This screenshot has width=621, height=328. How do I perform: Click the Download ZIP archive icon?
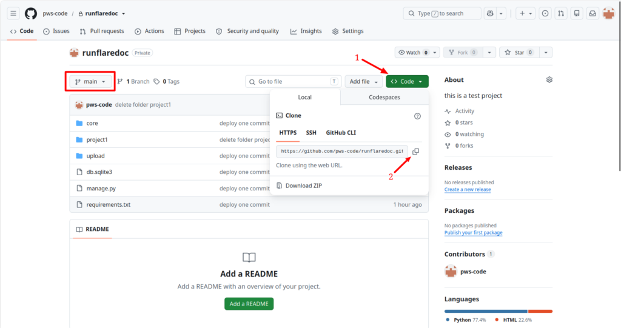pos(279,186)
